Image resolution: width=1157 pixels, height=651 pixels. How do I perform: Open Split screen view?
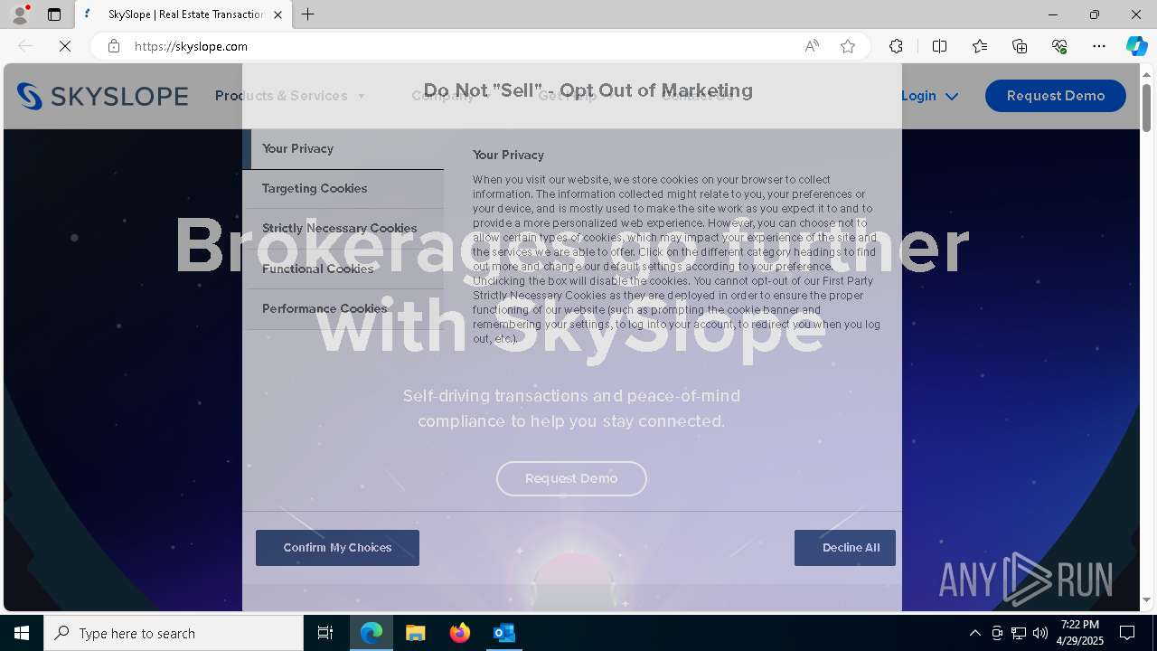(939, 46)
